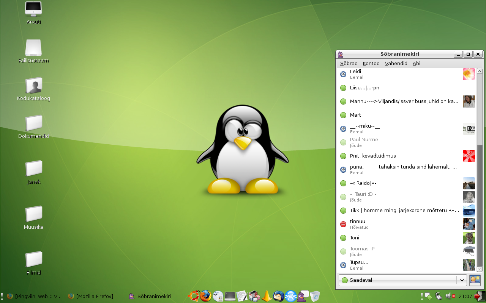This screenshot has height=303, width=486.
Task: Open the Filmid folder icon
Action: pos(33,264)
